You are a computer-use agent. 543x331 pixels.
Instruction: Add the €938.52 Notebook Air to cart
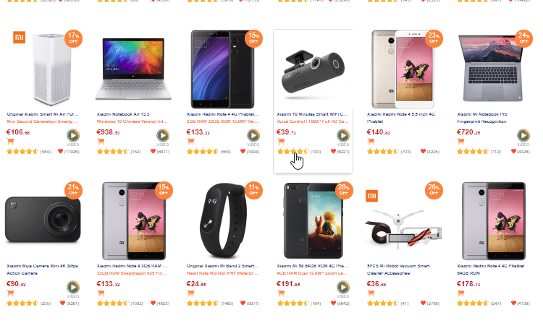101,142
